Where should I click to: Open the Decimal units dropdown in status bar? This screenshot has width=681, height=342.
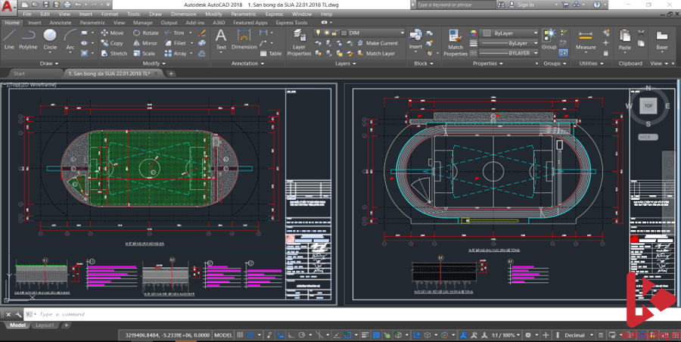click(x=579, y=334)
